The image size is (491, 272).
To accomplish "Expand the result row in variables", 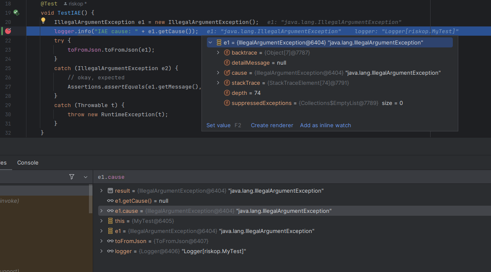I will tap(101, 191).
